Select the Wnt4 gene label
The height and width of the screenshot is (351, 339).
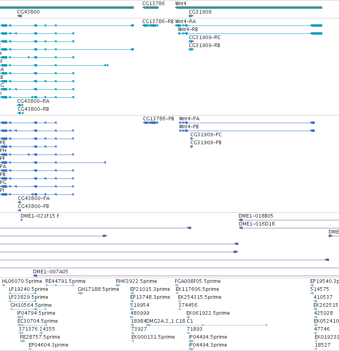[180, 4]
